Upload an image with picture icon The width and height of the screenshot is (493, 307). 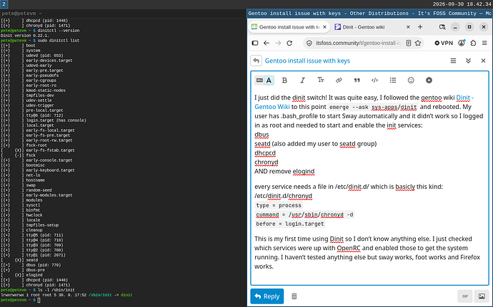pos(482,296)
